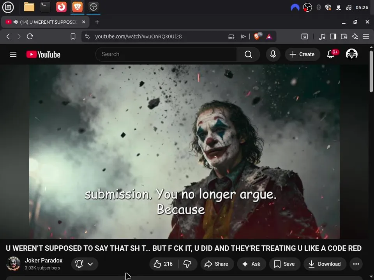Click the Create button

(x=302, y=54)
